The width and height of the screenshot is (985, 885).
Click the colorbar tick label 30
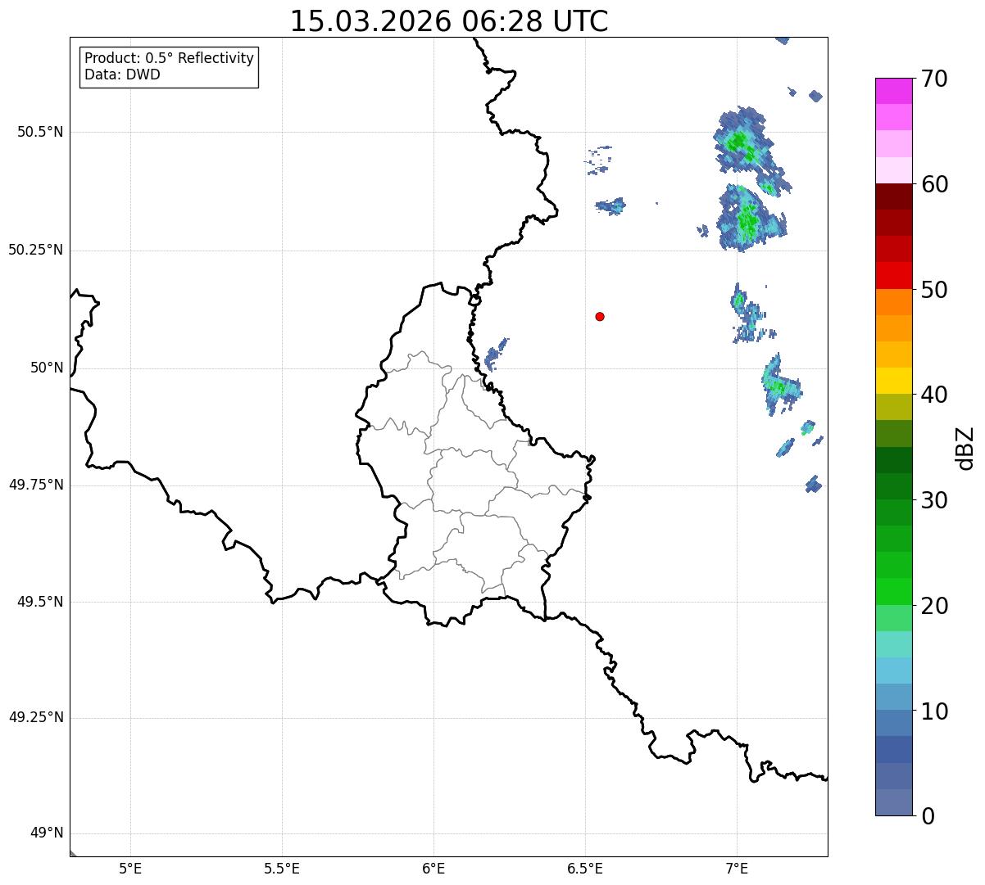tap(934, 500)
